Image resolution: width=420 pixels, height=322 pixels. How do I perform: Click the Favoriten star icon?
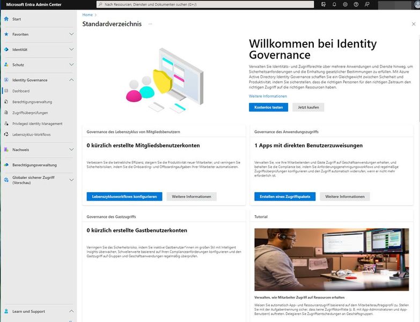(6, 34)
